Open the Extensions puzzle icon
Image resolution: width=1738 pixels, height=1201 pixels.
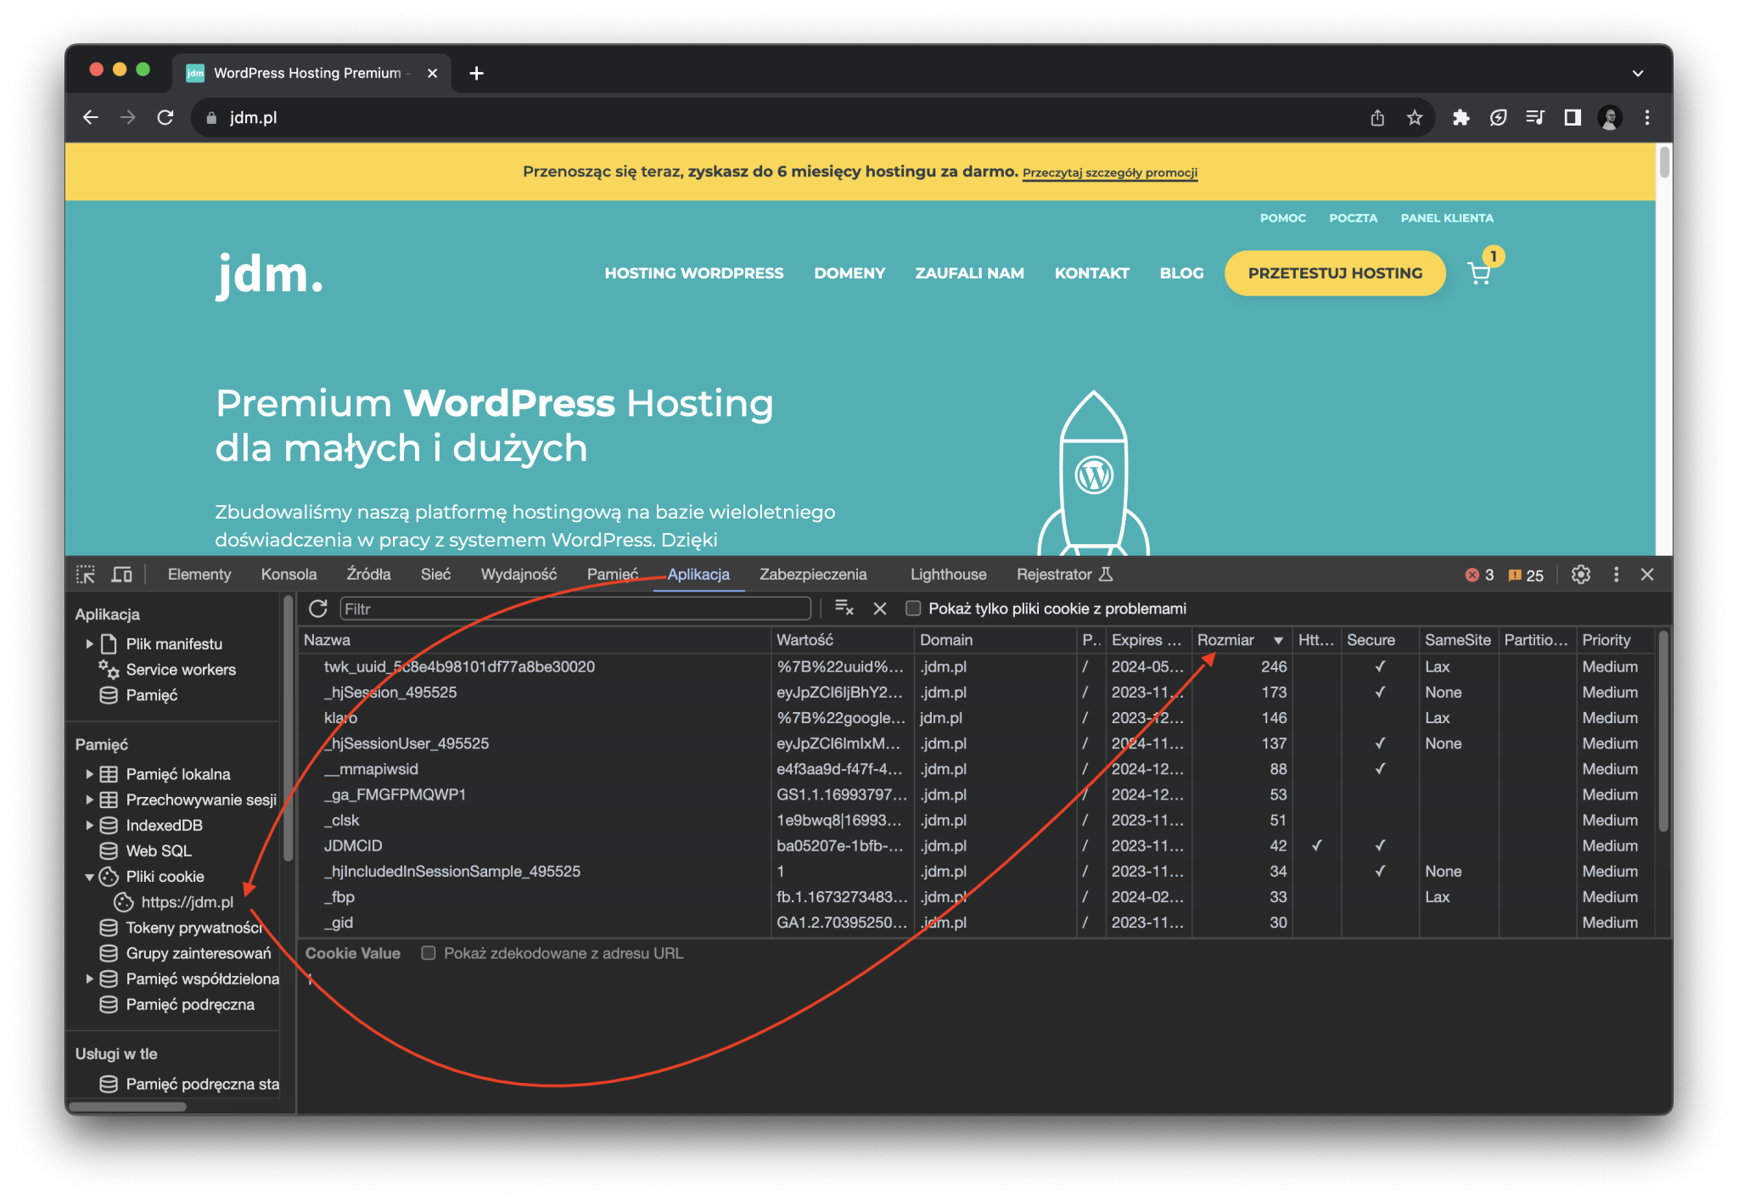[x=1460, y=118]
